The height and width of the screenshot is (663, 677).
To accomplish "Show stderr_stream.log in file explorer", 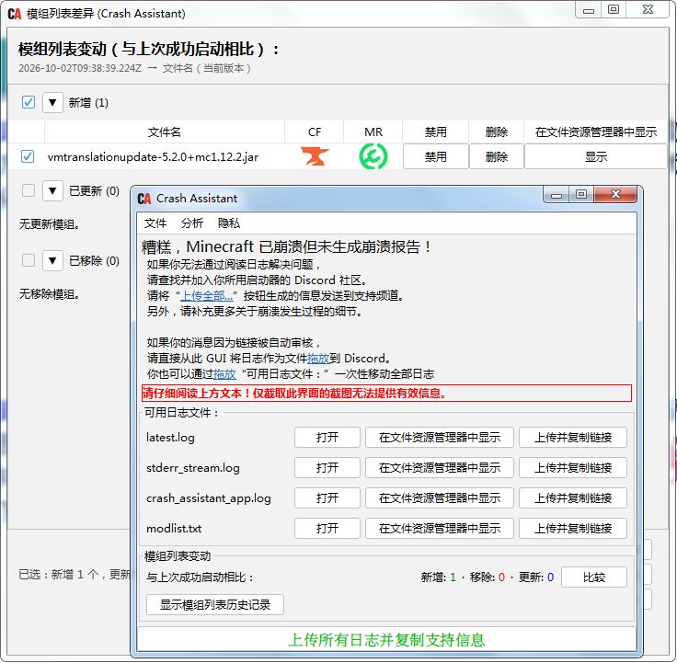I will coord(440,468).
